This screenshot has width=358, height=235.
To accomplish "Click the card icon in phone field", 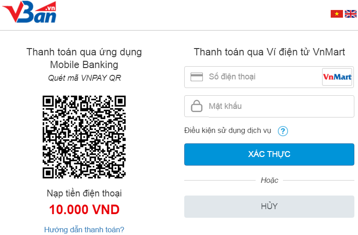I will click(197, 77).
